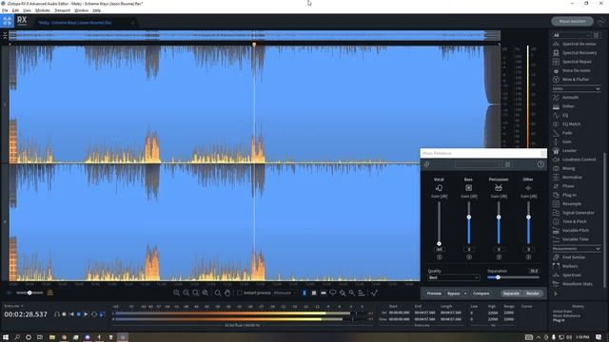The image size is (609, 342).
Task: Toggle the monitor headphones button
Action: click(x=57, y=314)
